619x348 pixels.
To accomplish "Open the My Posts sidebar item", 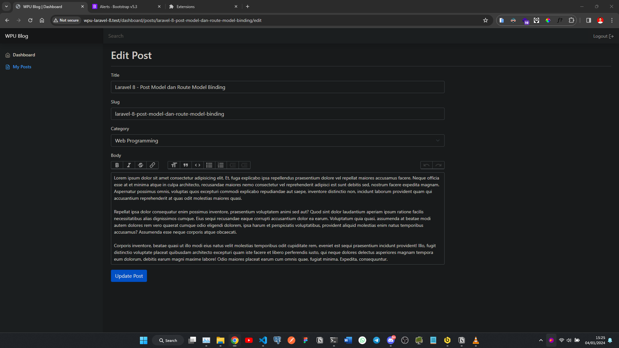I will click(22, 67).
